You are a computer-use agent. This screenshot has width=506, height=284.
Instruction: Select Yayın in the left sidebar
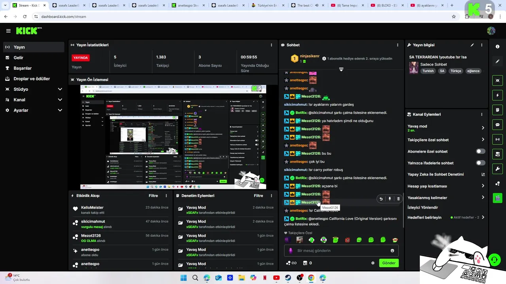pos(34,47)
